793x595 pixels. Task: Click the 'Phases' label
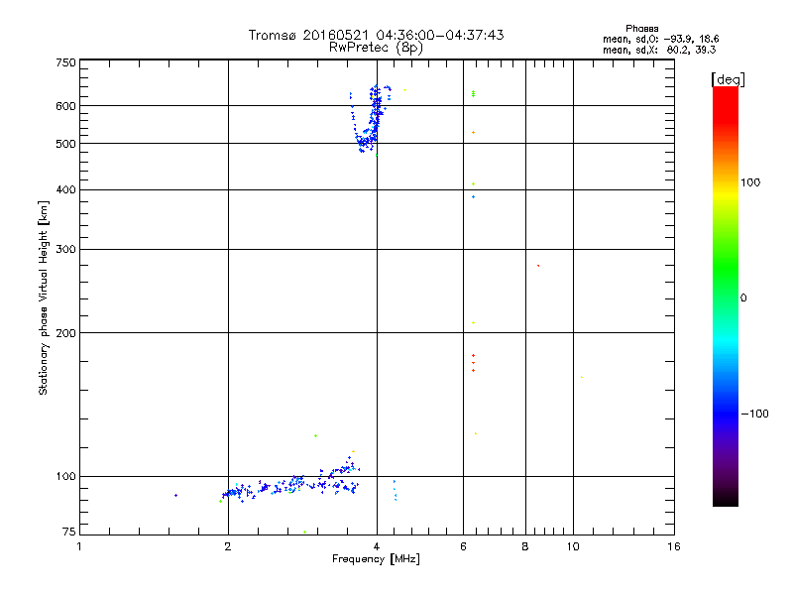click(641, 29)
